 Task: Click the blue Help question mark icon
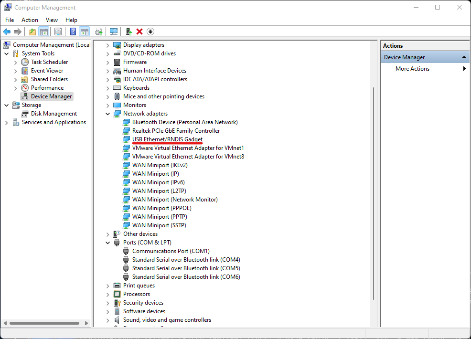73,32
